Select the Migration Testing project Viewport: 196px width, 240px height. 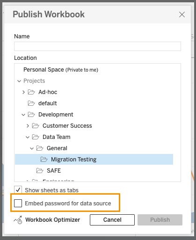point(94,160)
